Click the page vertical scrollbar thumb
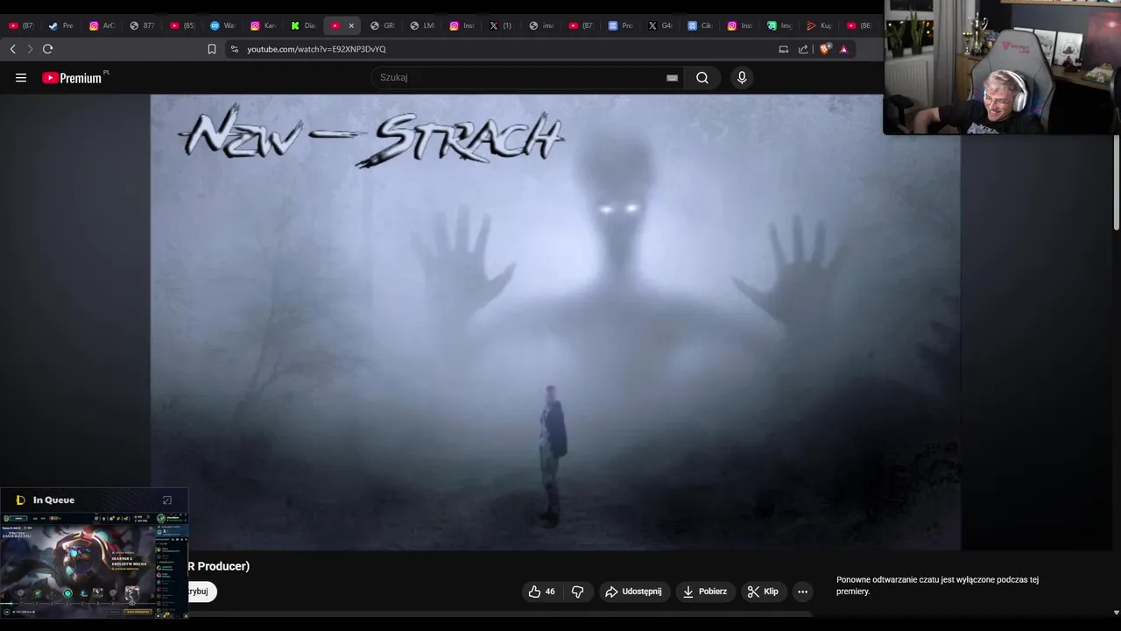 click(x=1116, y=182)
